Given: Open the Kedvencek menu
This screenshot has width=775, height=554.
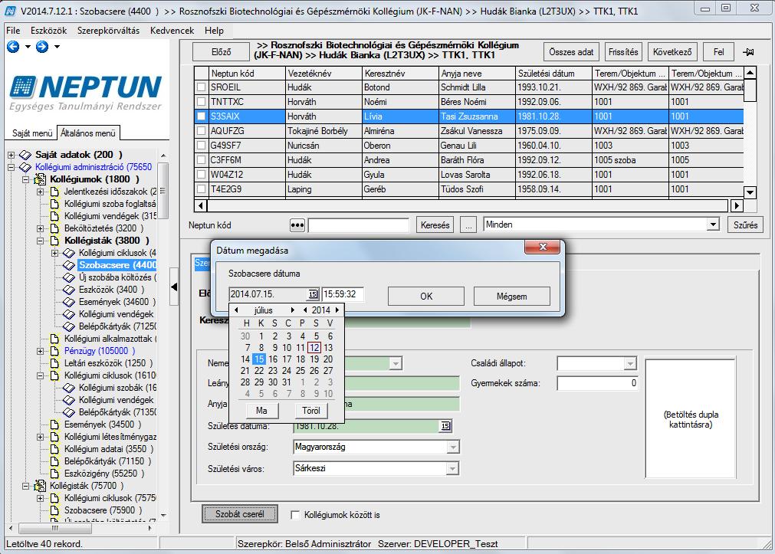Looking at the screenshot, I should pos(172,31).
